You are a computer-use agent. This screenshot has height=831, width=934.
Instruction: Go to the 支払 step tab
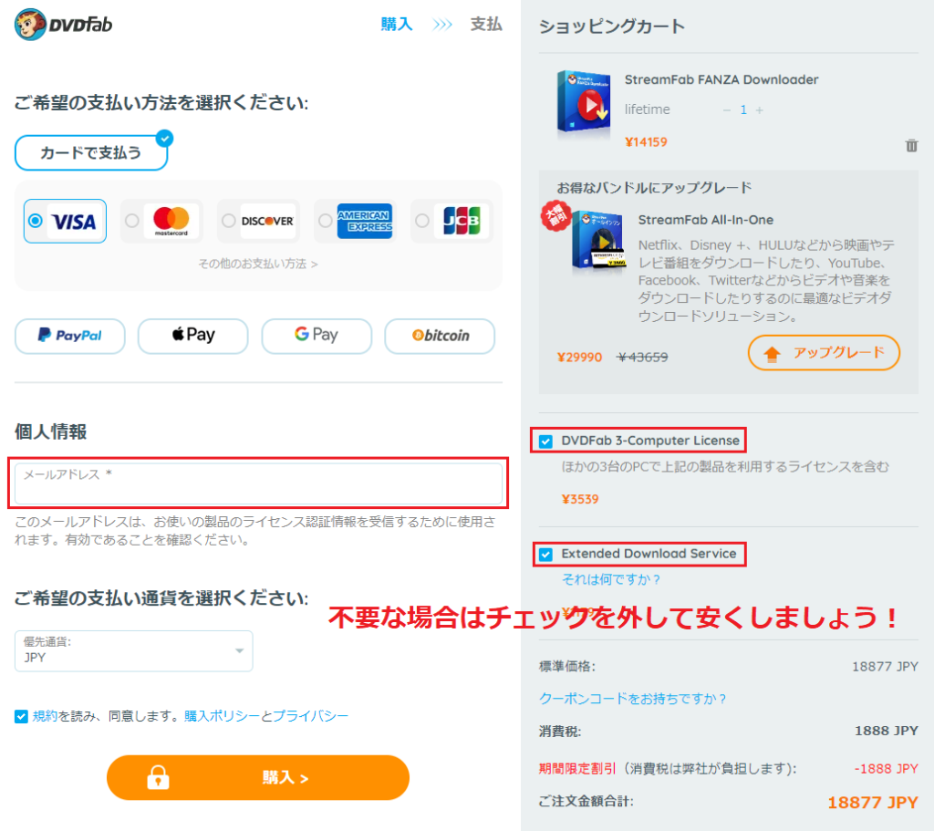(486, 24)
